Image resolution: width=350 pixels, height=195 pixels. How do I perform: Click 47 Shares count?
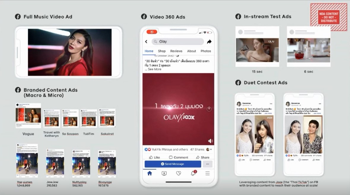pos(197,150)
